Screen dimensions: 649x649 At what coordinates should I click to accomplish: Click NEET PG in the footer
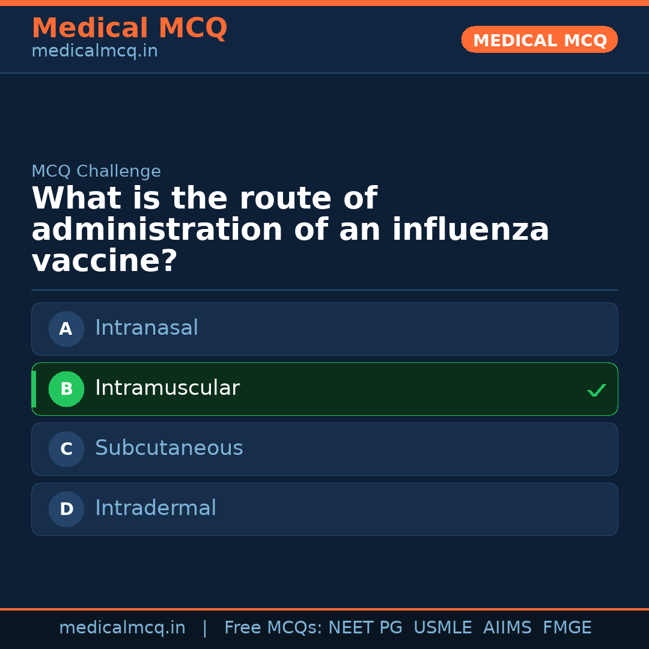(x=365, y=628)
